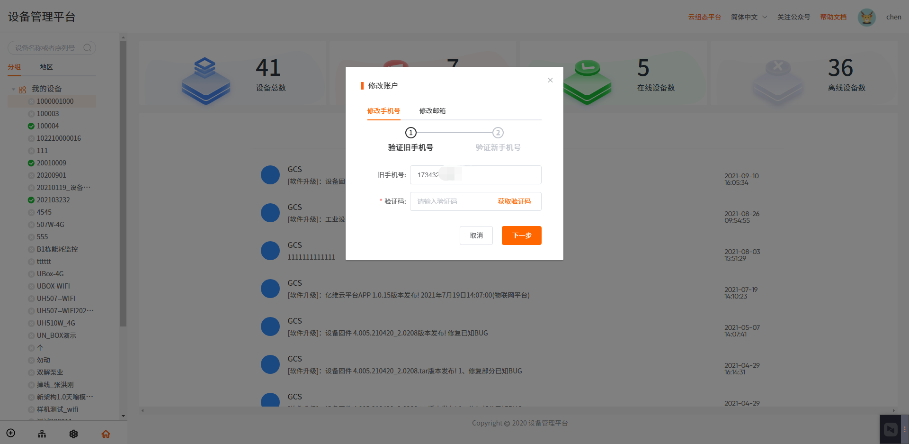The height and width of the screenshot is (444, 909).
Task: Click the 1111111111111 message text
Action: point(311,257)
